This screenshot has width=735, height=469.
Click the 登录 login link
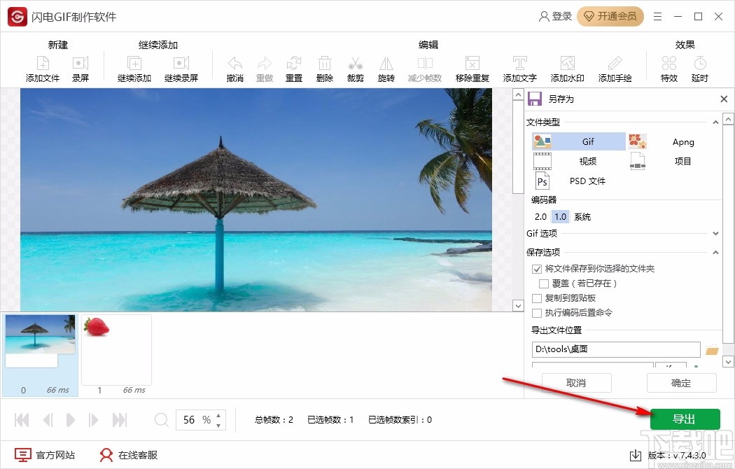click(x=556, y=16)
